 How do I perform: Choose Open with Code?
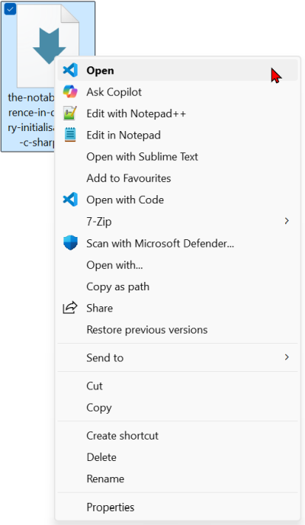click(178, 200)
